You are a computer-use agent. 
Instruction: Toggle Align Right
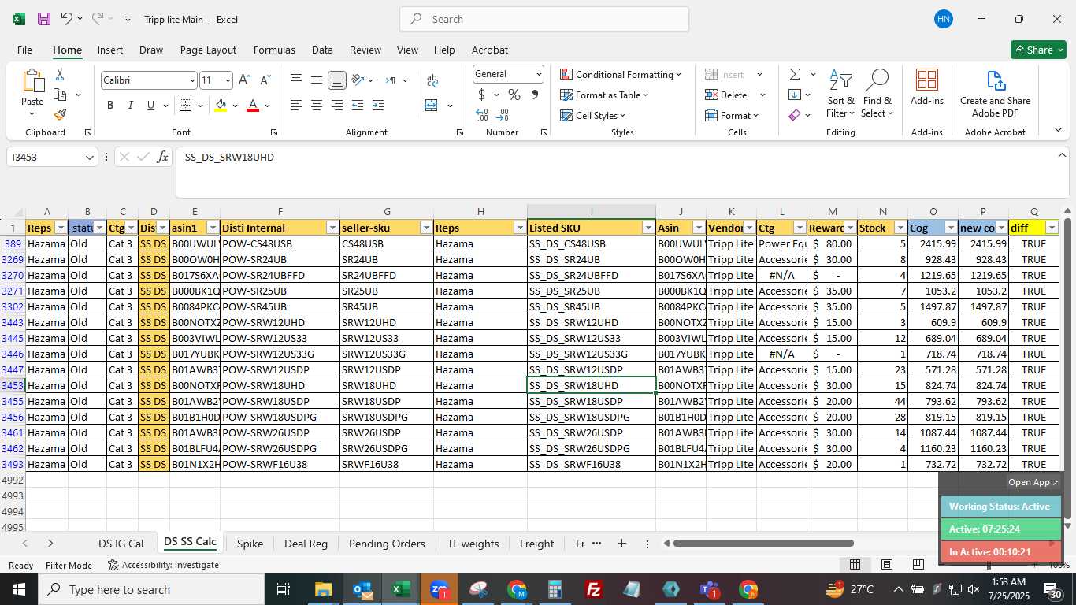tap(337, 106)
